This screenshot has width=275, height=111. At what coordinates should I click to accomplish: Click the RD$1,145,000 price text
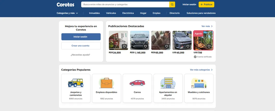tap(138, 53)
